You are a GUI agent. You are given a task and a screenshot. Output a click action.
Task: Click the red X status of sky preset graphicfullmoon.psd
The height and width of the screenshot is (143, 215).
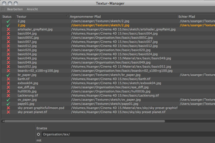[8, 108]
